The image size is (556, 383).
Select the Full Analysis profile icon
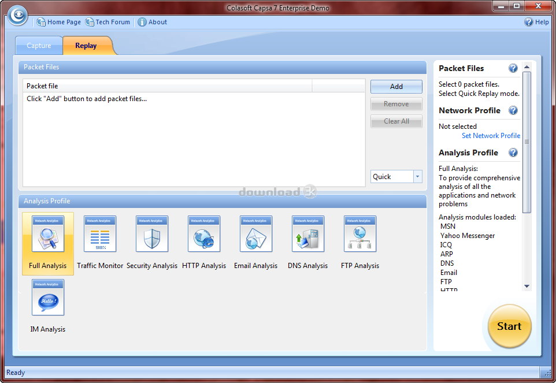[x=48, y=234]
